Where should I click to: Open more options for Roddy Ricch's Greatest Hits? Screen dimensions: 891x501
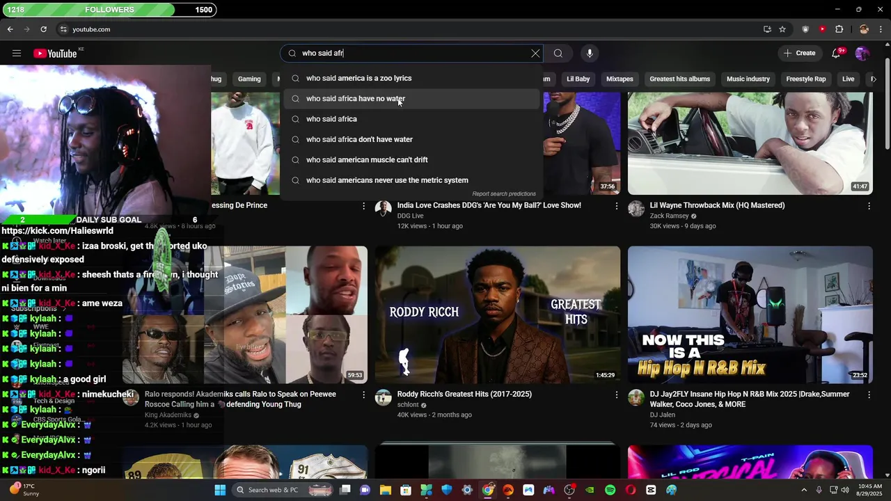coord(616,395)
